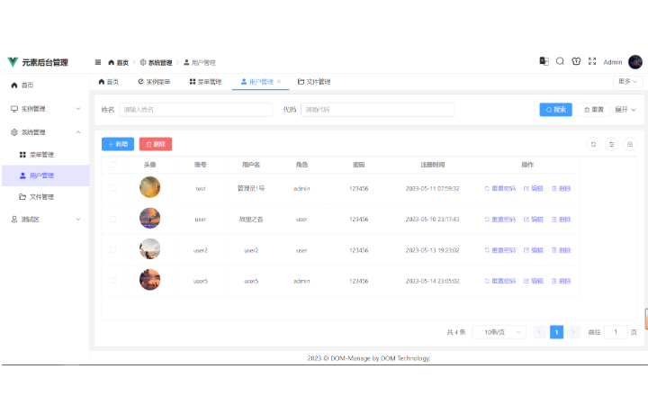Collapse the 系统管理 sidebar menu

click(46, 132)
